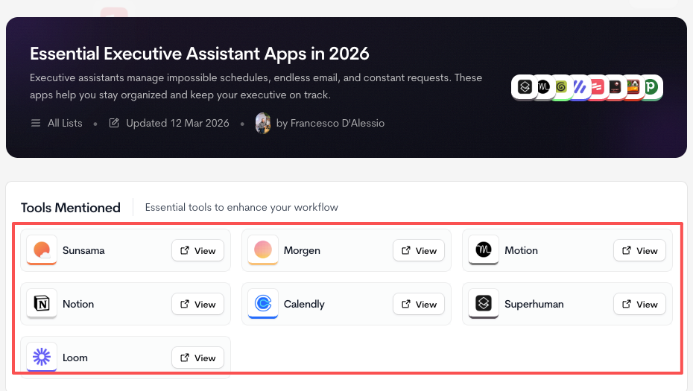Click the Updated 12 Mar 2026 text
Screen dimensions: 693x391
[x=177, y=123]
